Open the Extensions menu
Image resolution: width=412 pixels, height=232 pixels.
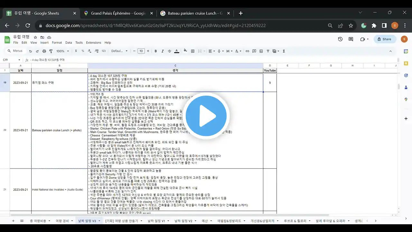93,43
